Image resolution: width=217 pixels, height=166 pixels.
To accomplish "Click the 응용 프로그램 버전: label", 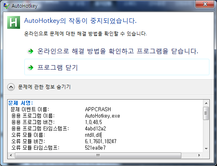I will [33, 122].
